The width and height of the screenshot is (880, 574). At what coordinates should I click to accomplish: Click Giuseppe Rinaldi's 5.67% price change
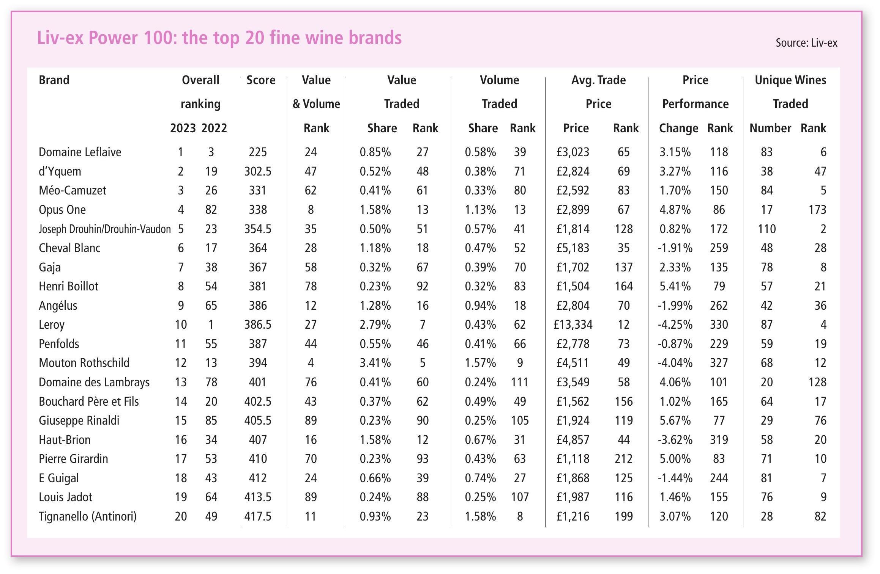(x=675, y=420)
